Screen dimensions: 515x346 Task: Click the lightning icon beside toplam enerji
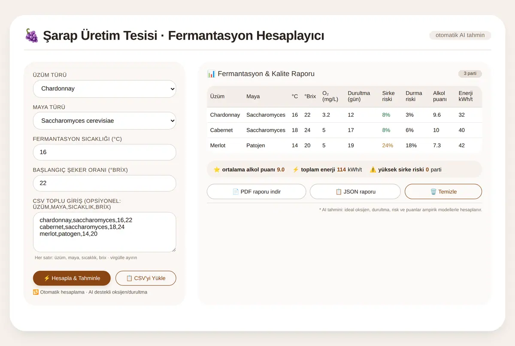(x=296, y=170)
